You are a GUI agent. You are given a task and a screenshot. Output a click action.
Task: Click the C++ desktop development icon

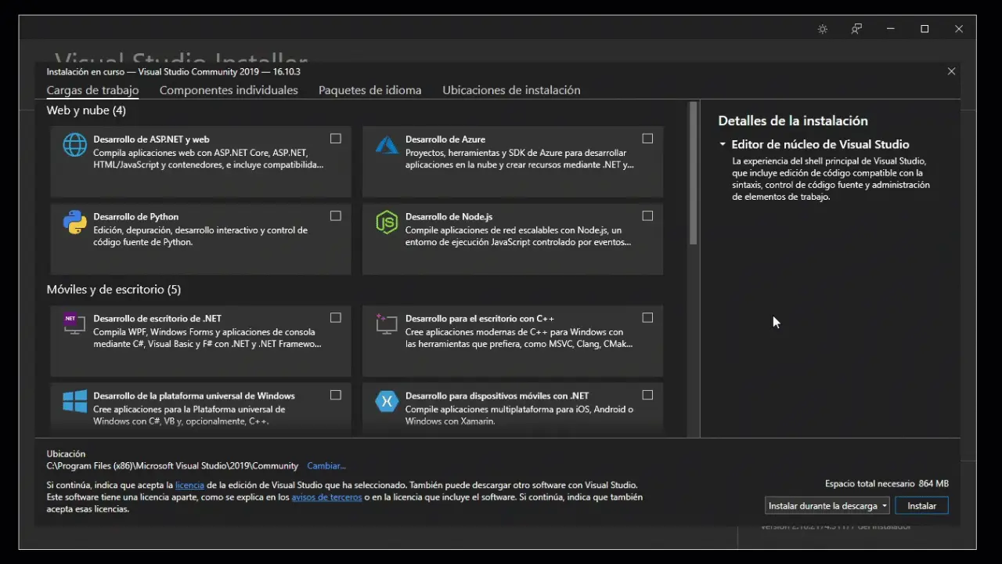coord(387,324)
